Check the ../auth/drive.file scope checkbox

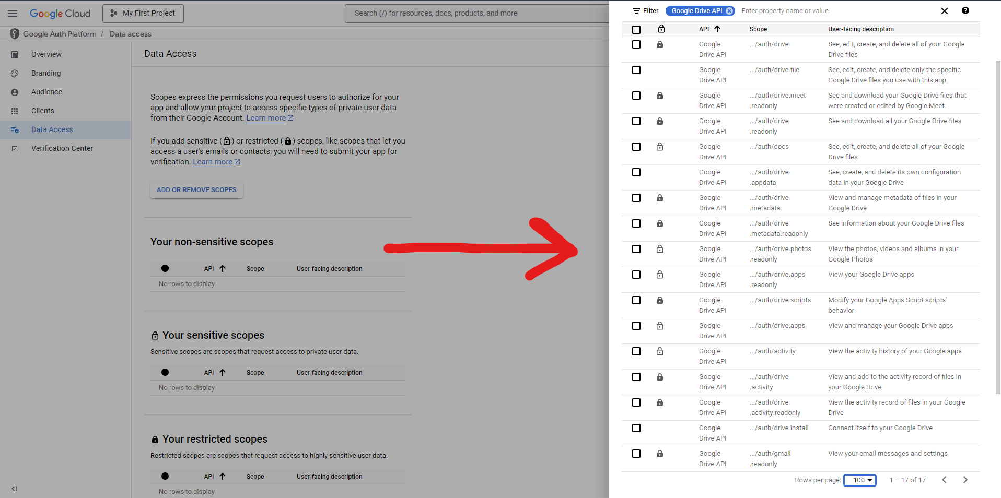tap(636, 70)
